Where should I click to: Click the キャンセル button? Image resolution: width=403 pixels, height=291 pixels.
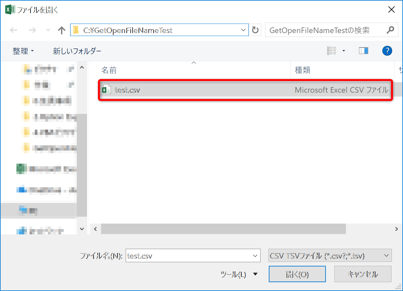(363, 274)
